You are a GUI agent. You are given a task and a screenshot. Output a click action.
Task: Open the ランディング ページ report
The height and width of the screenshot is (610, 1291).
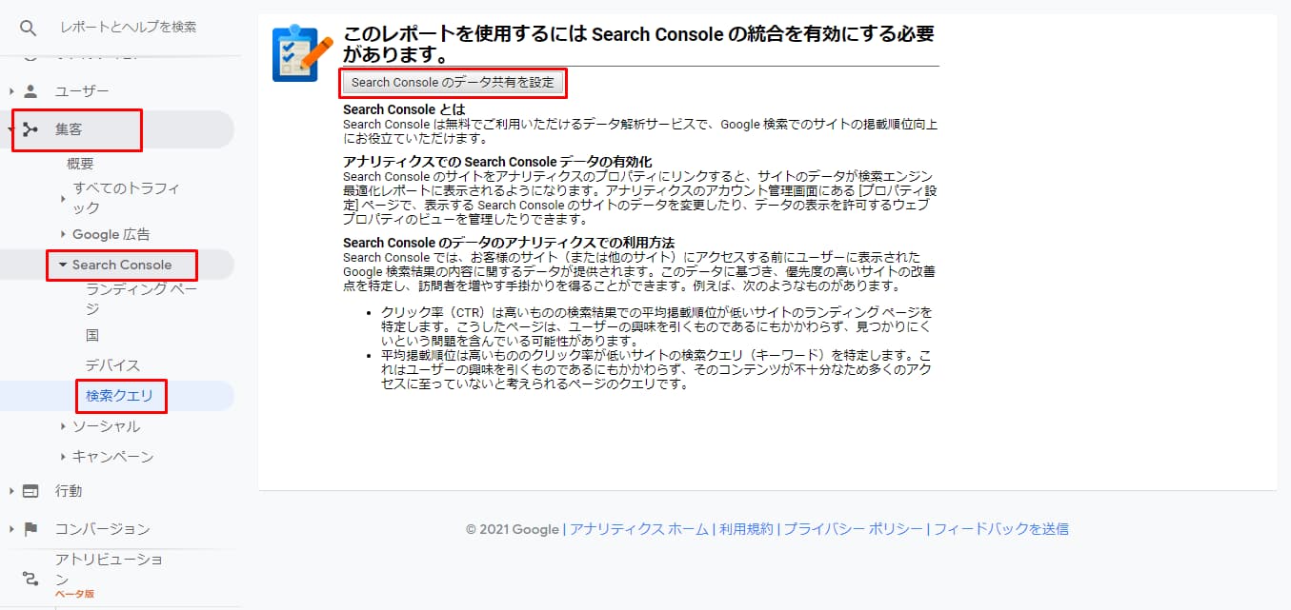pos(141,299)
